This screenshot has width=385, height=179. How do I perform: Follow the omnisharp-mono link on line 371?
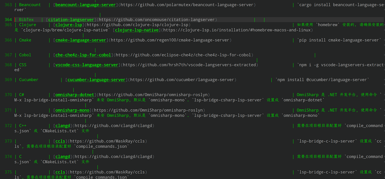click(72, 110)
